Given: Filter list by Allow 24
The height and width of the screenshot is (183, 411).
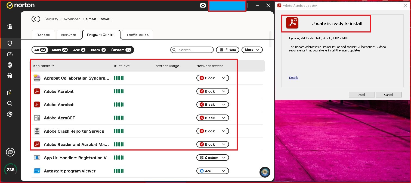Looking at the screenshot, I should [60, 50].
